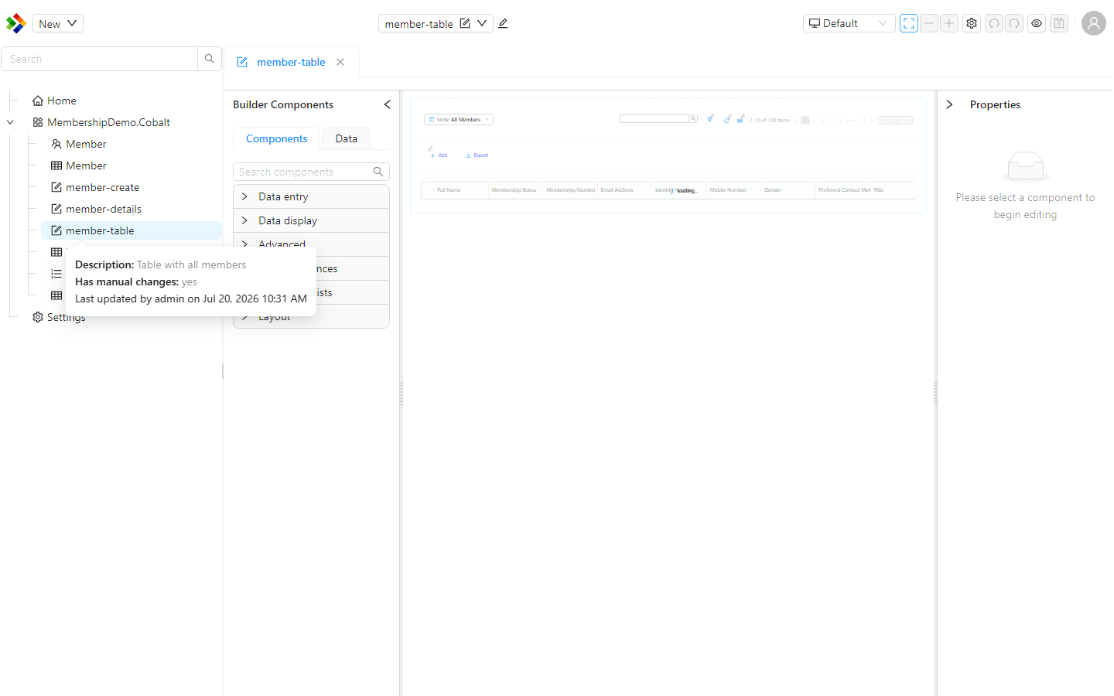Image resolution: width=1114 pixels, height=696 pixels.
Task: Open member-create in the tree
Action: 102,187
